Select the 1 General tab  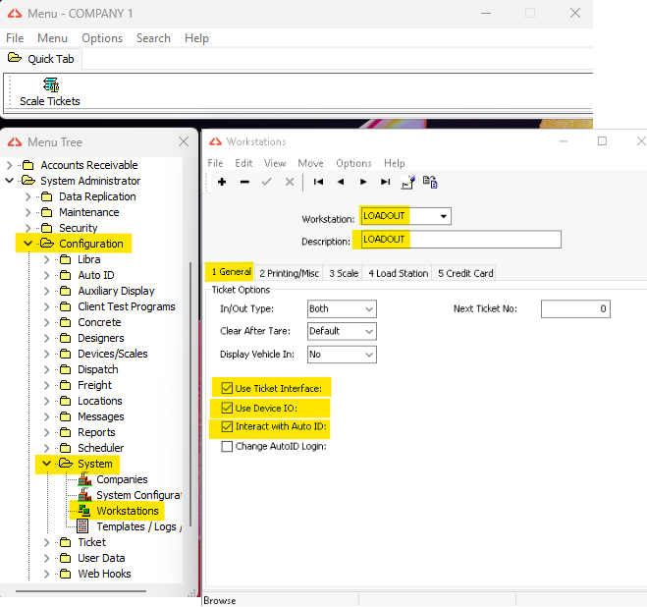pos(231,272)
